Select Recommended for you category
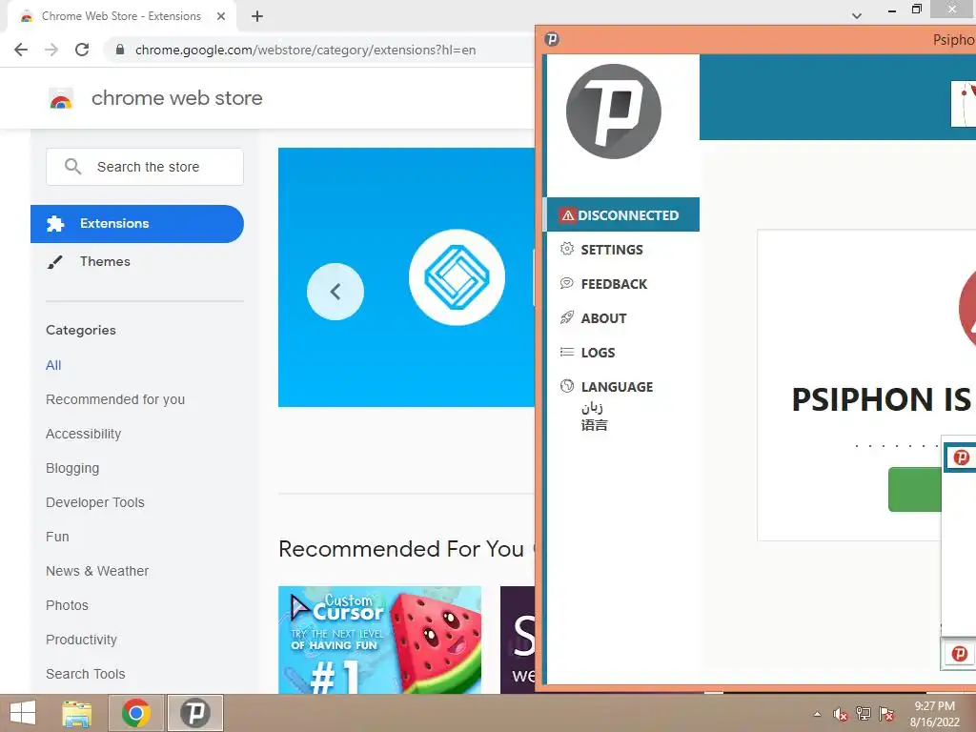 click(x=115, y=399)
